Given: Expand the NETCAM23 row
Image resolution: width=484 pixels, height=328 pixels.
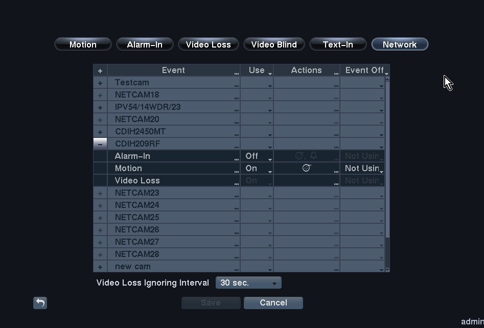Looking at the screenshot, I should click(x=100, y=194).
